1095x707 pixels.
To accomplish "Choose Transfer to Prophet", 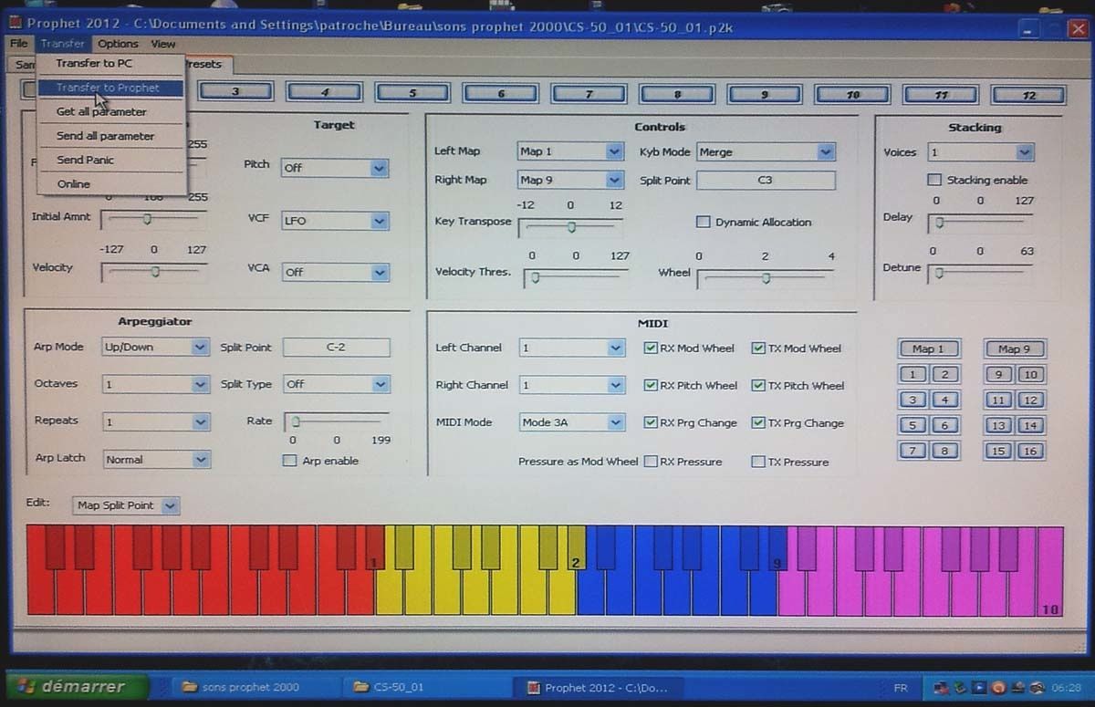I will 111,88.
